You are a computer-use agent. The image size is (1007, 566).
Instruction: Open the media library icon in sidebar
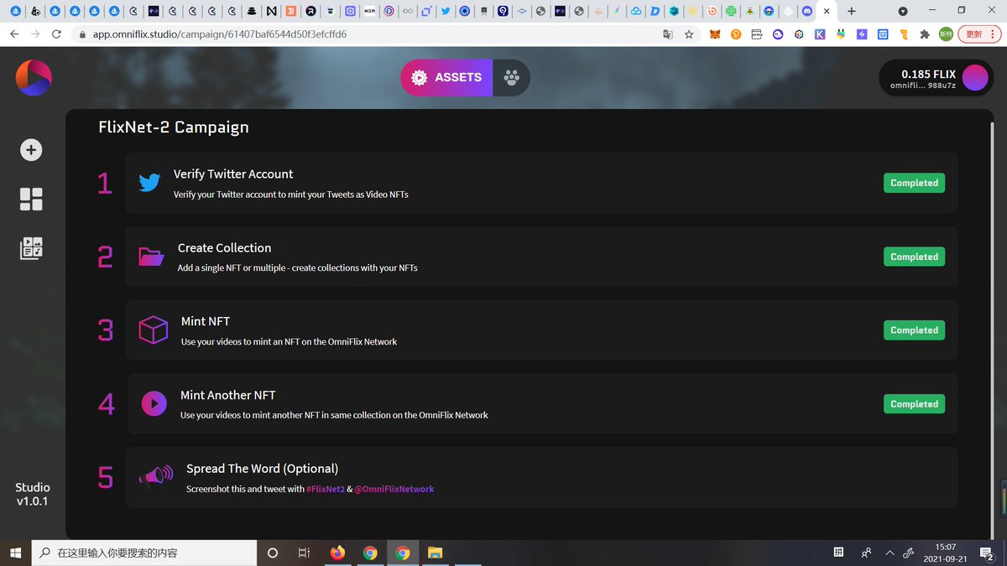pyautogui.click(x=30, y=247)
